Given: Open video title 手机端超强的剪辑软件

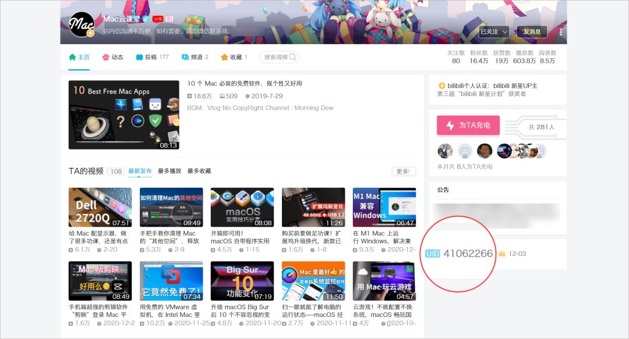Looking at the screenshot, I should pyautogui.click(x=98, y=311).
